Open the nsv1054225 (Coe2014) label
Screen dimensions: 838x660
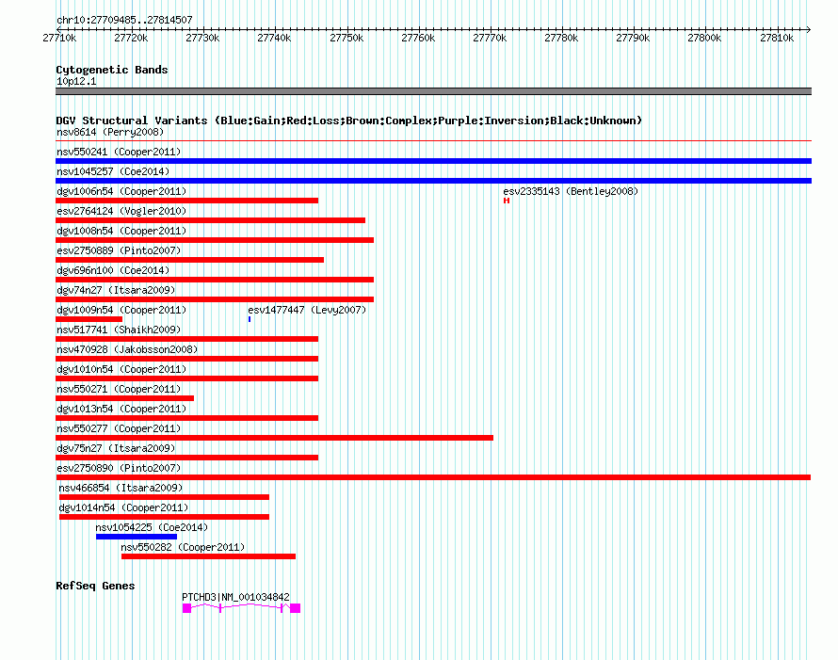pyautogui.click(x=152, y=527)
